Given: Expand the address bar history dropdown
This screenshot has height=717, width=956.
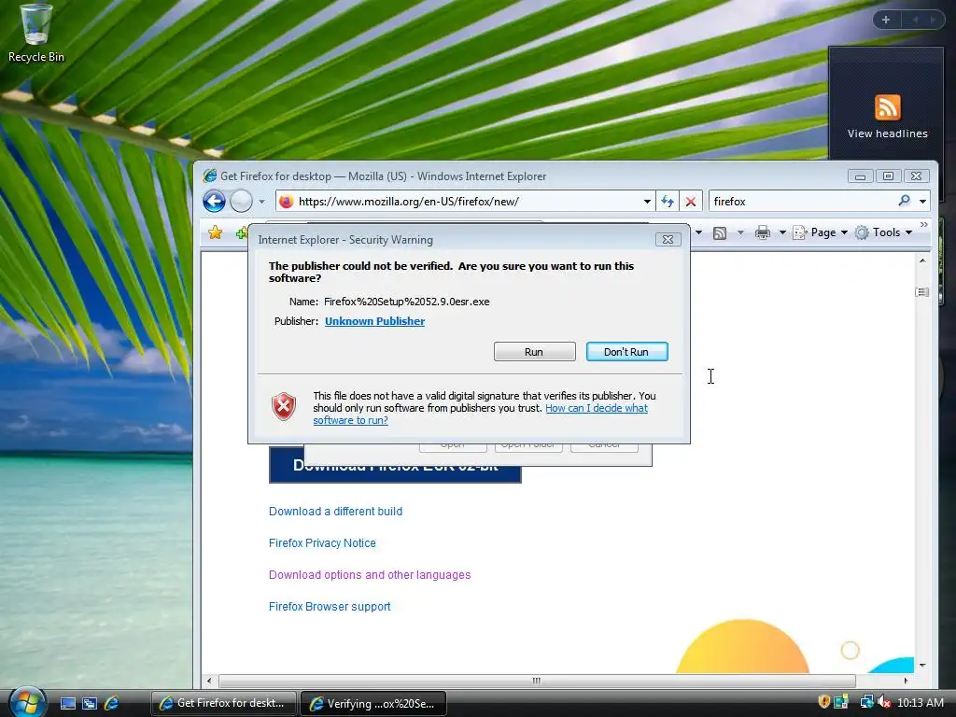Looking at the screenshot, I should [x=647, y=202].
